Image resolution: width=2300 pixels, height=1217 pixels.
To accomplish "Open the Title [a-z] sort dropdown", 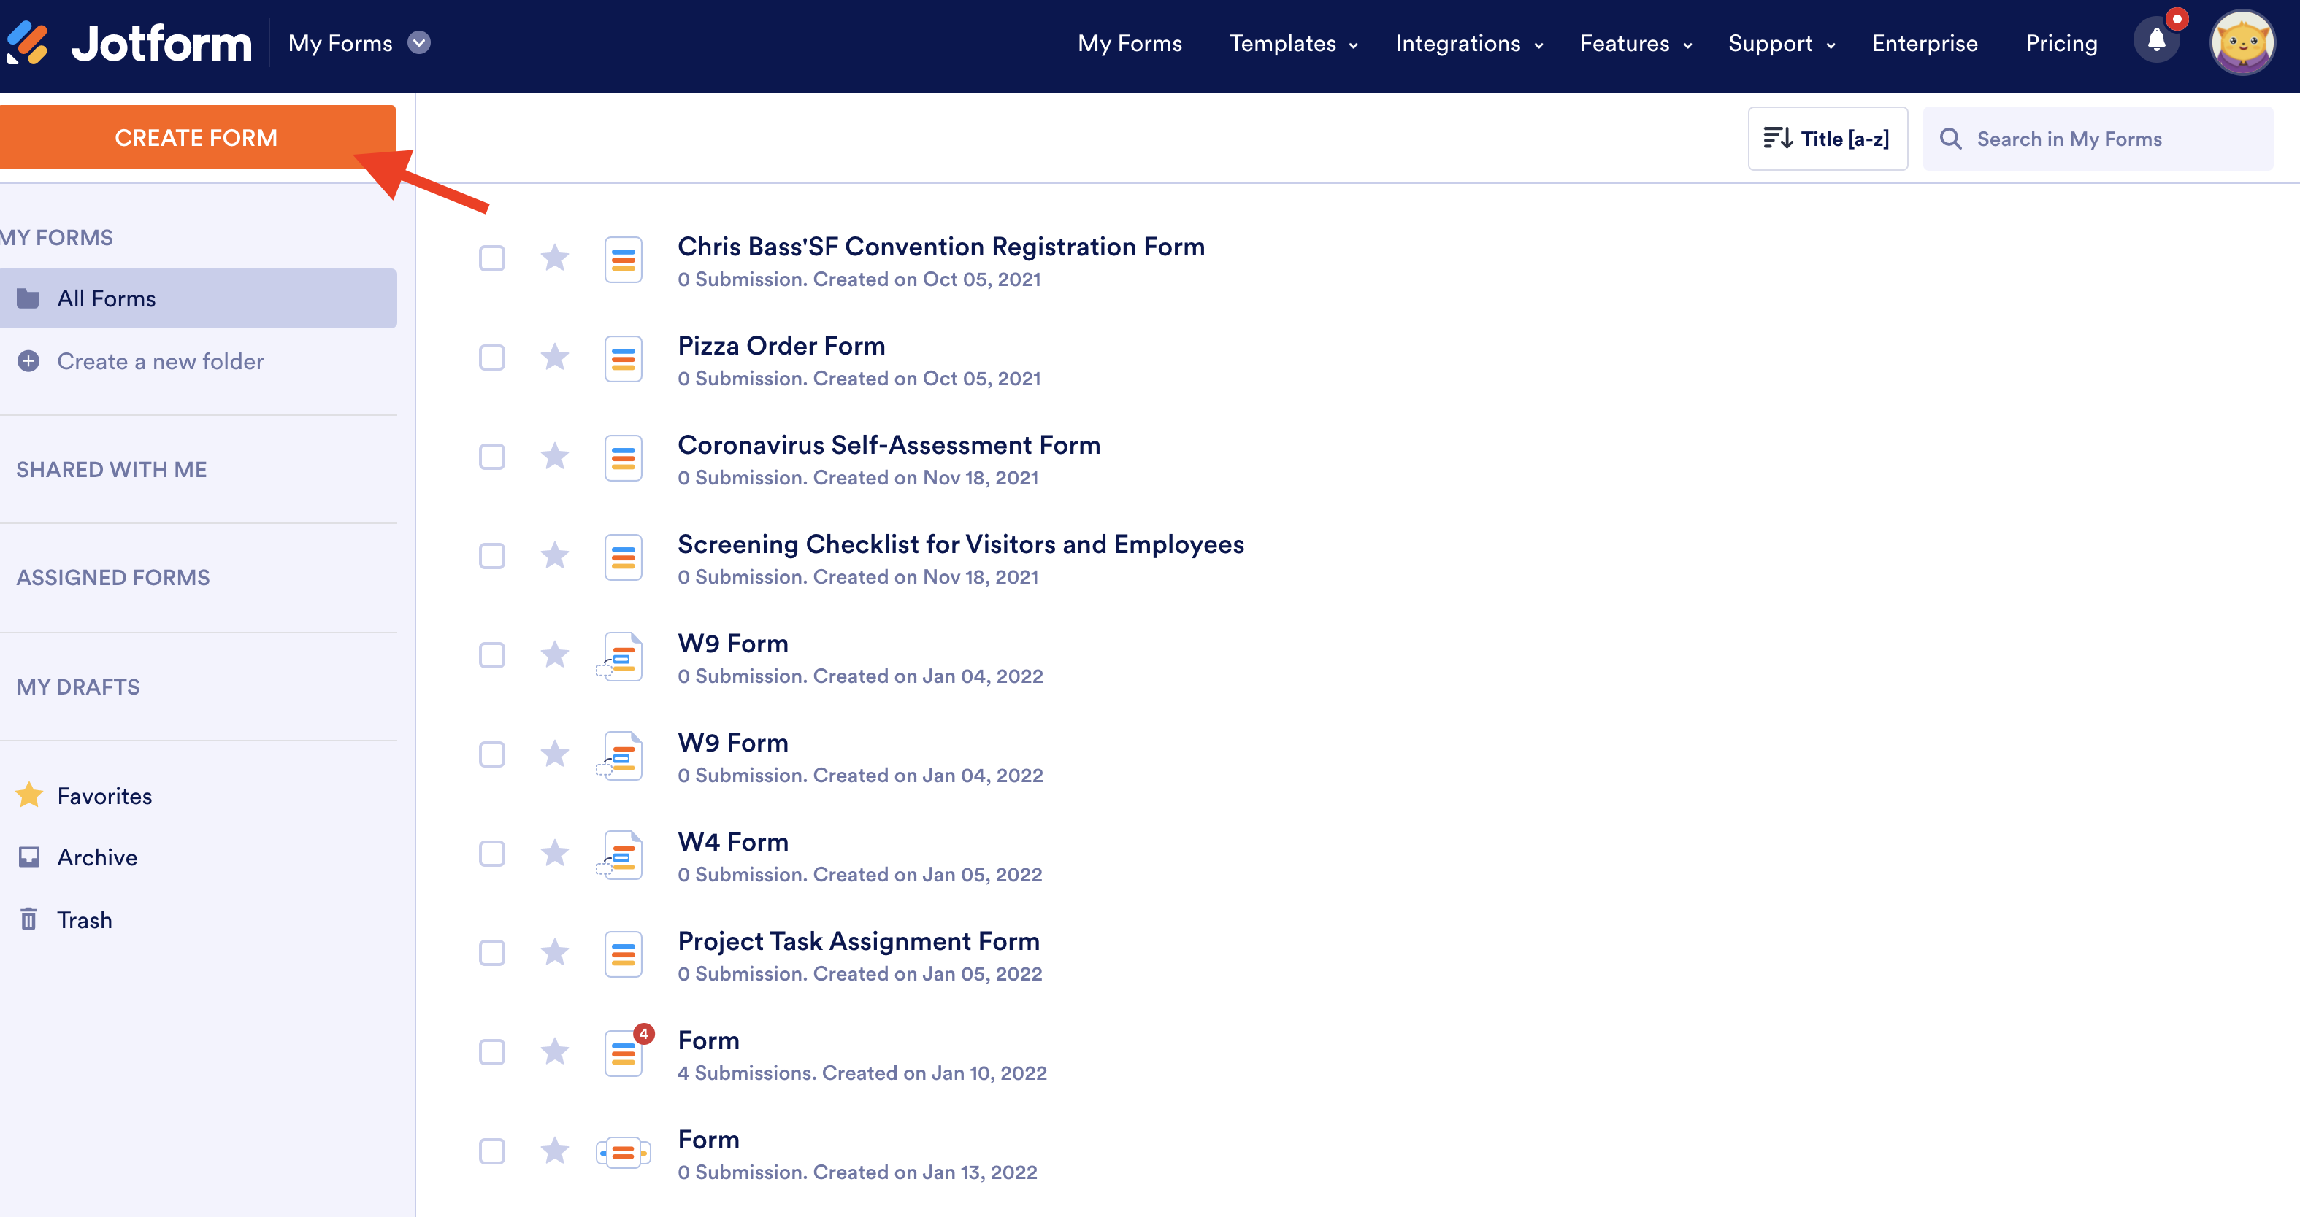I will (x=1827, y=139).
